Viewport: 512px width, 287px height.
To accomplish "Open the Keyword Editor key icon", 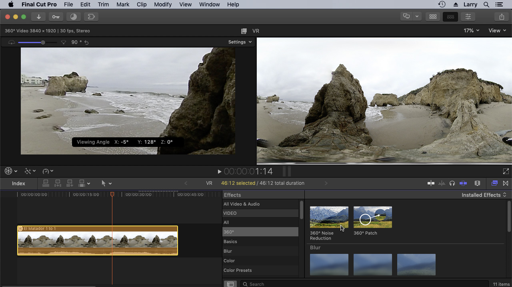I will click(56, 17).
